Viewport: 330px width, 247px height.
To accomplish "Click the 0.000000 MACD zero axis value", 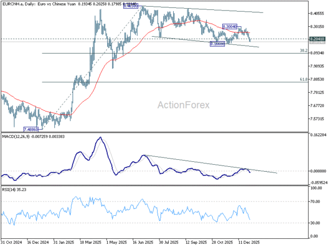I will [318, 171].
